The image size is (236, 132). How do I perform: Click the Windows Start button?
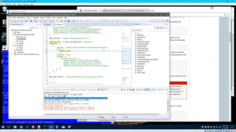(3, 127)
